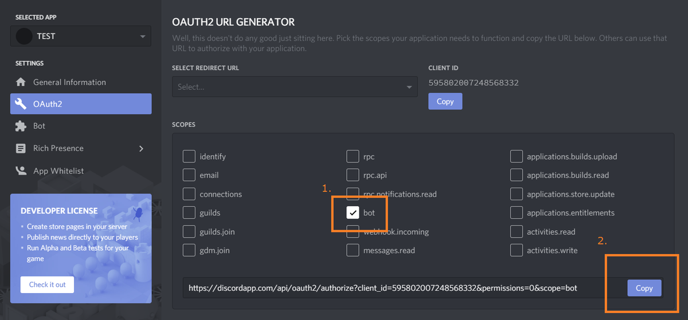Screen dimensions: 688x320
Task: Enable the rpc scope checkbox
Action: (353, 156)
